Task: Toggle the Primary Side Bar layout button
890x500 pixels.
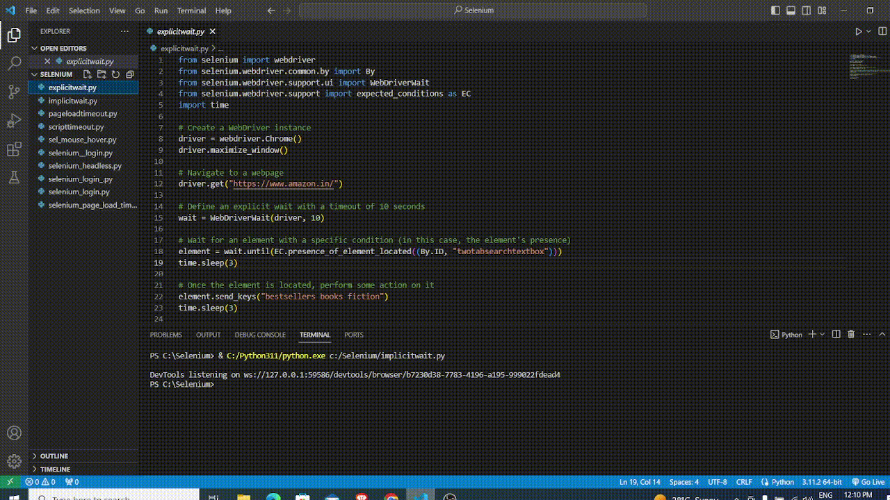Action: pyautogui.click(x=776, y=10)
